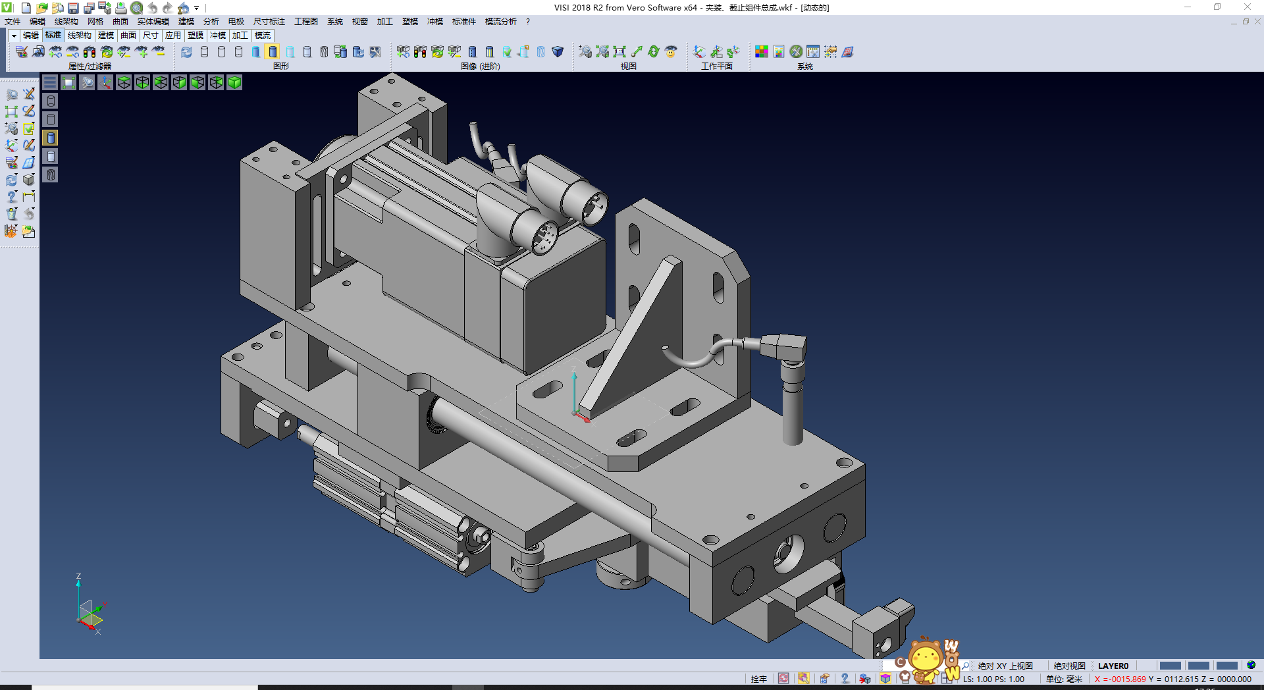Toggle highlighted cylinder in left viewport strip
The width and height of the screenshot is (1264, 690).
coord(51,138)
